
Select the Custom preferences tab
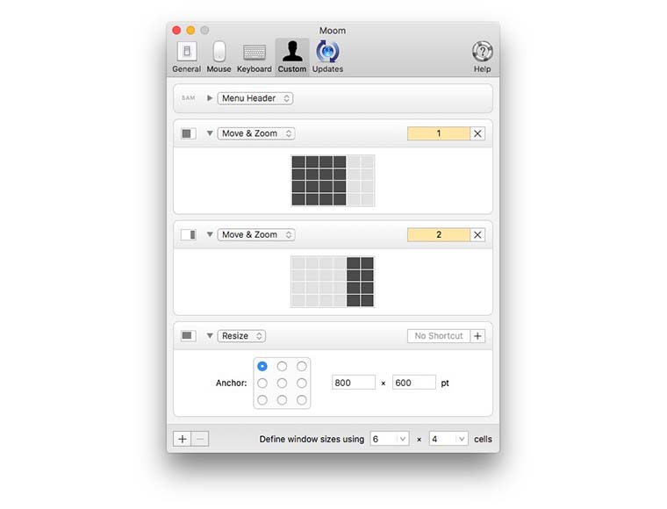[291, 57]
